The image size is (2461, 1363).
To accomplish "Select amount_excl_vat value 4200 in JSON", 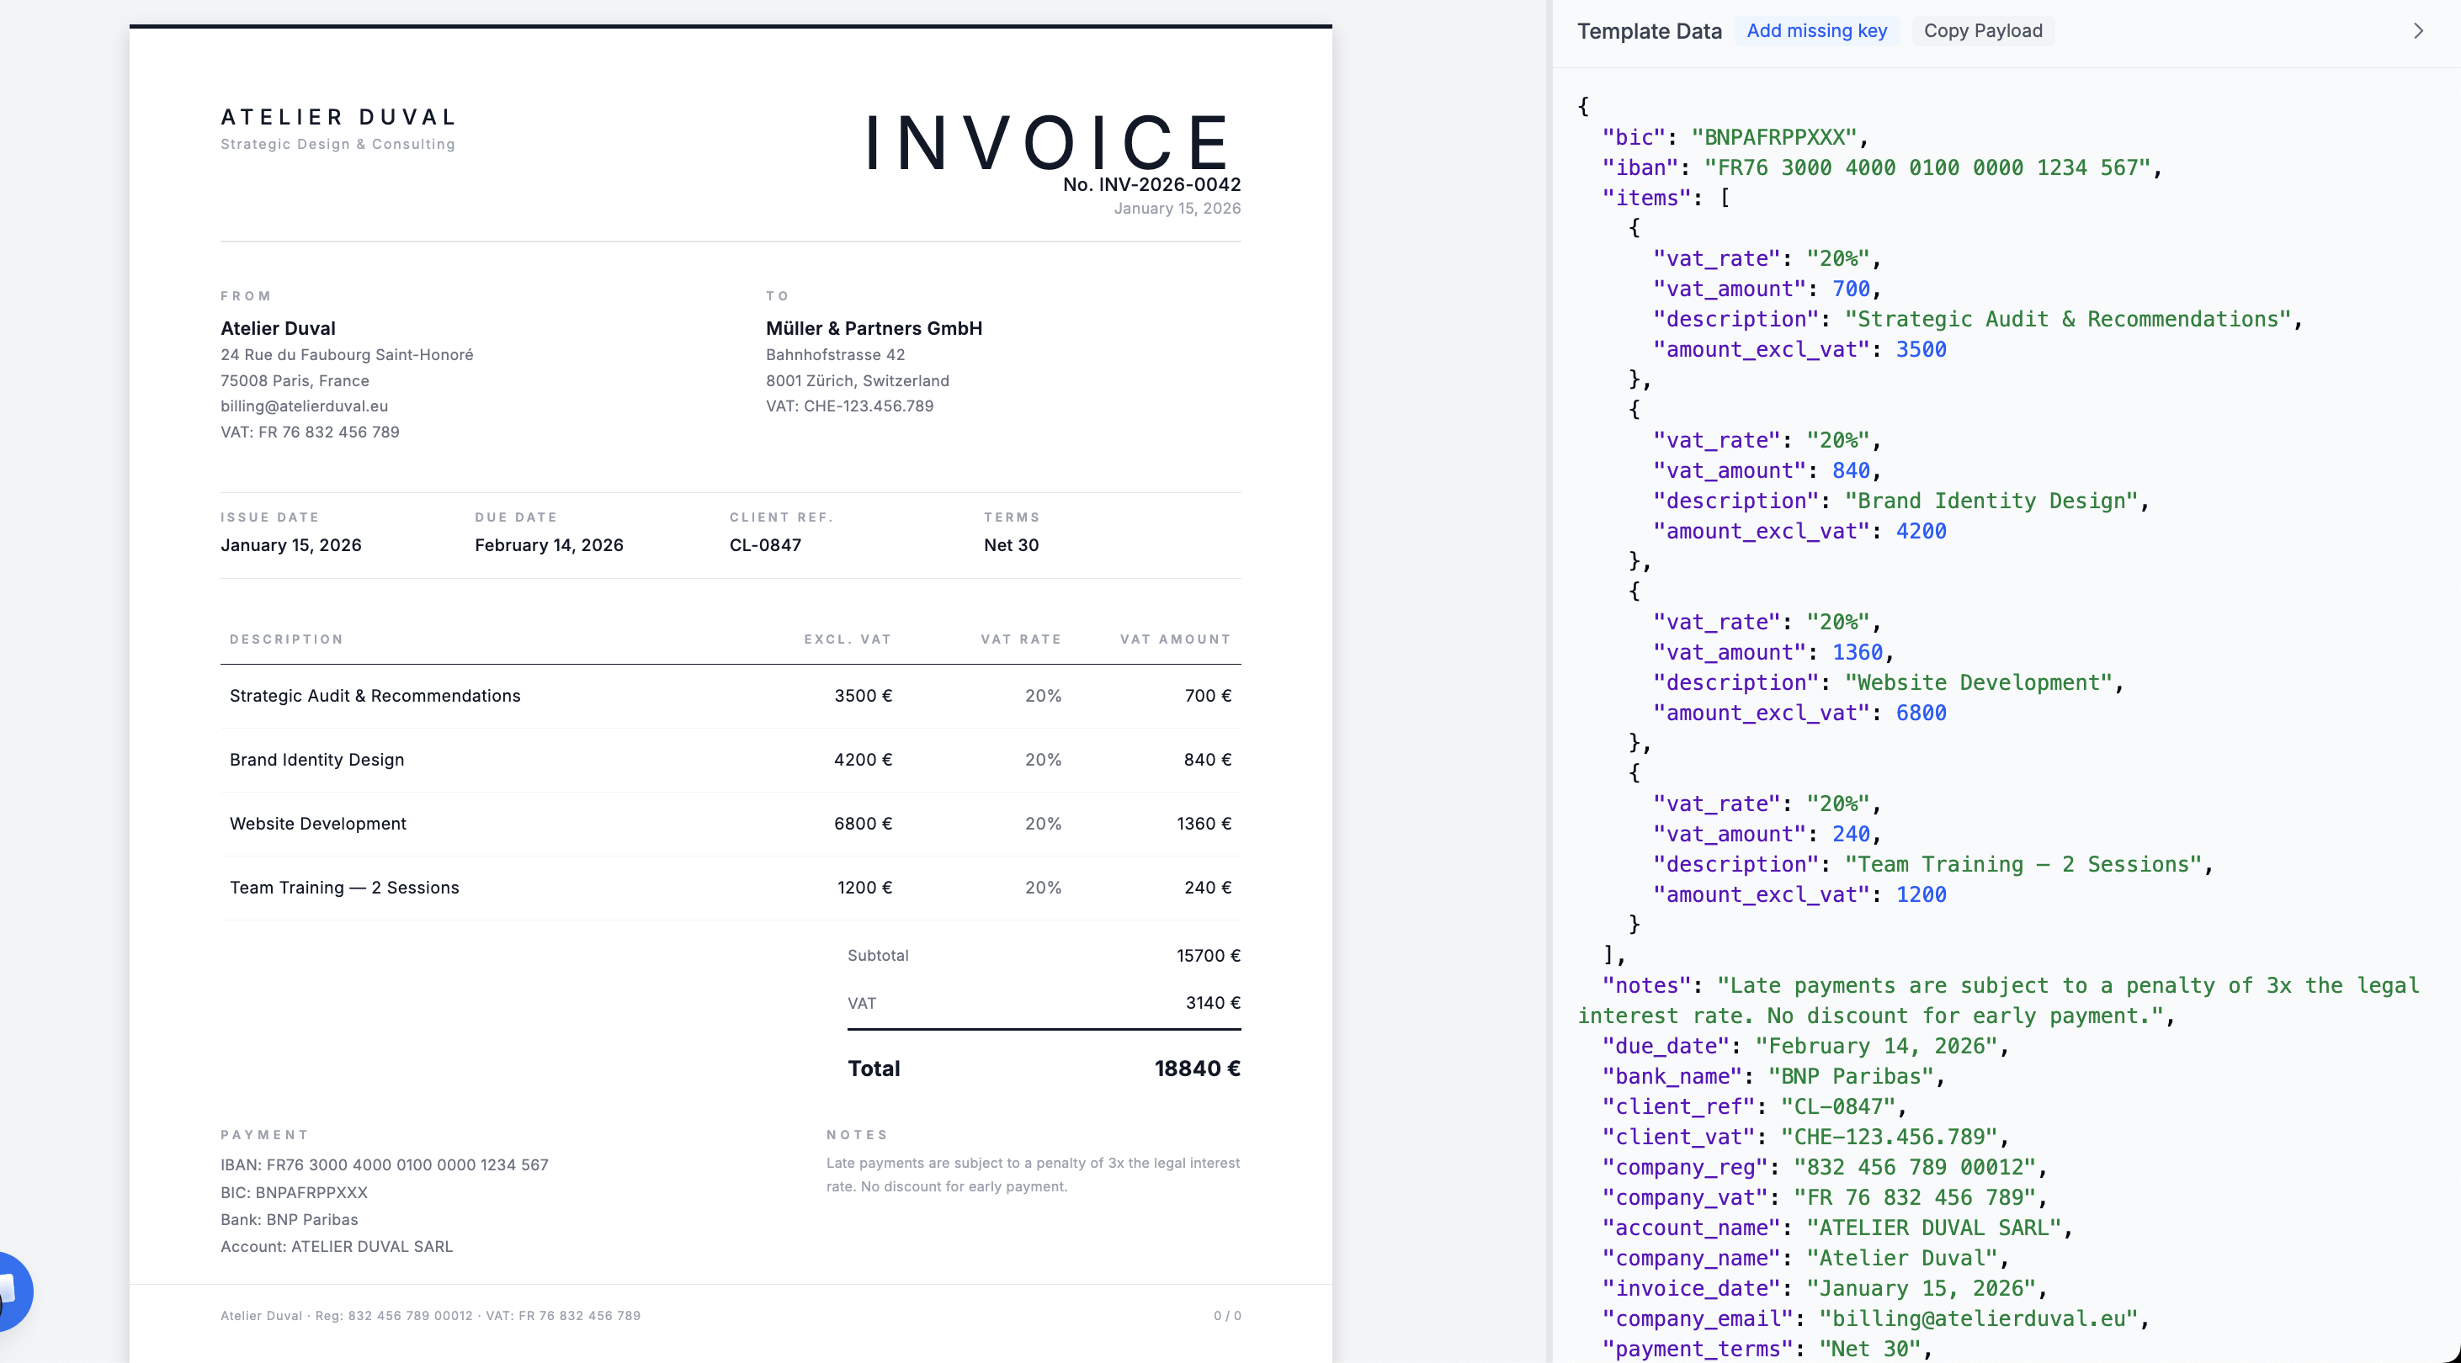I will tap(1921, 531).
